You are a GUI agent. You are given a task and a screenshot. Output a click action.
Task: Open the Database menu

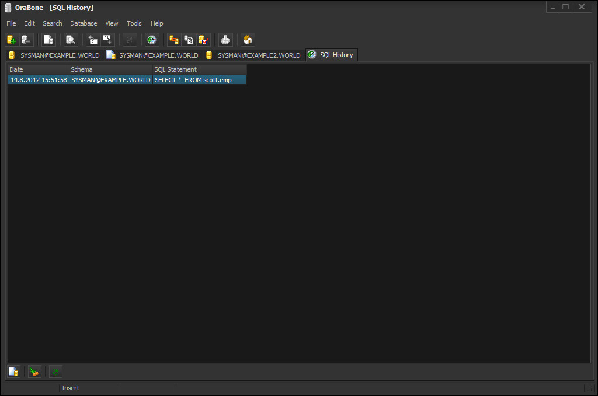[84, 23]
